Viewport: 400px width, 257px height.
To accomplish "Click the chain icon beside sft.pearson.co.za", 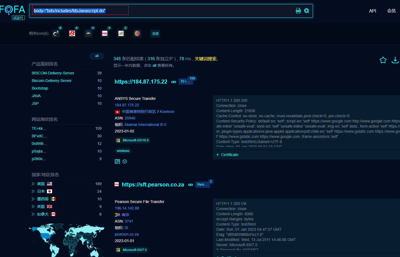I will pos(191,185).
